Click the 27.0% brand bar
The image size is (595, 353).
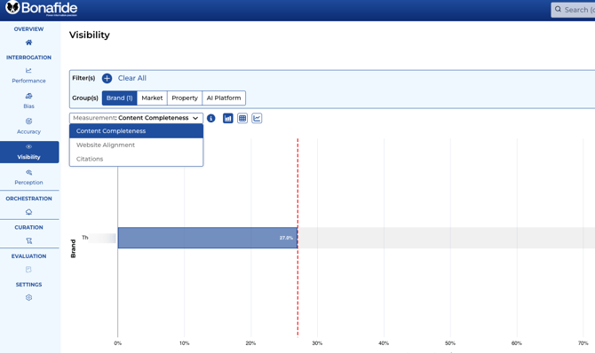coord(208,238)
